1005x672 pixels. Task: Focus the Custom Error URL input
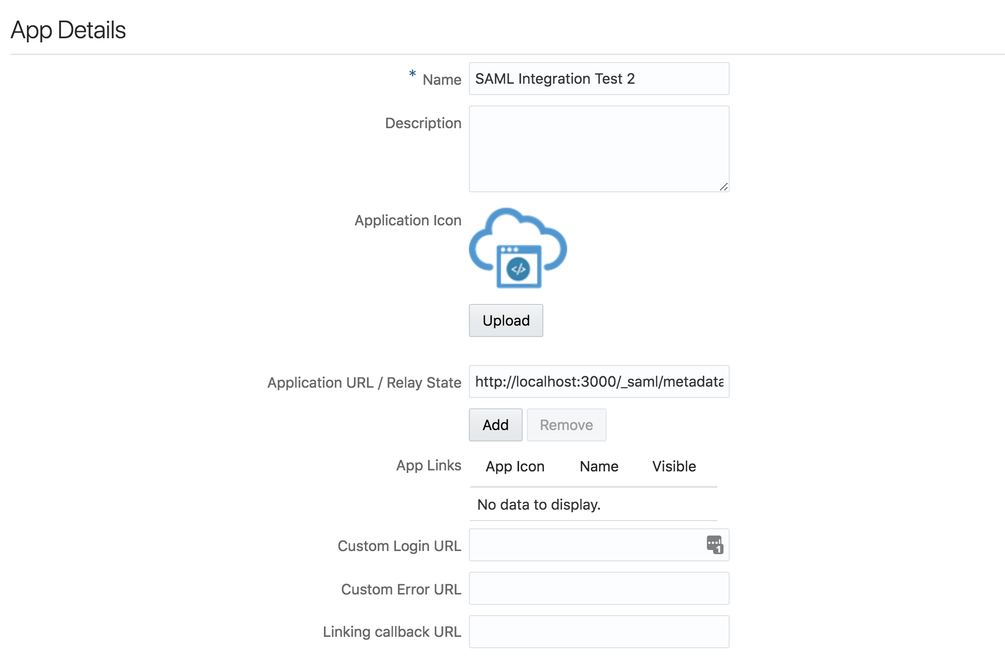tap(599, 588)
